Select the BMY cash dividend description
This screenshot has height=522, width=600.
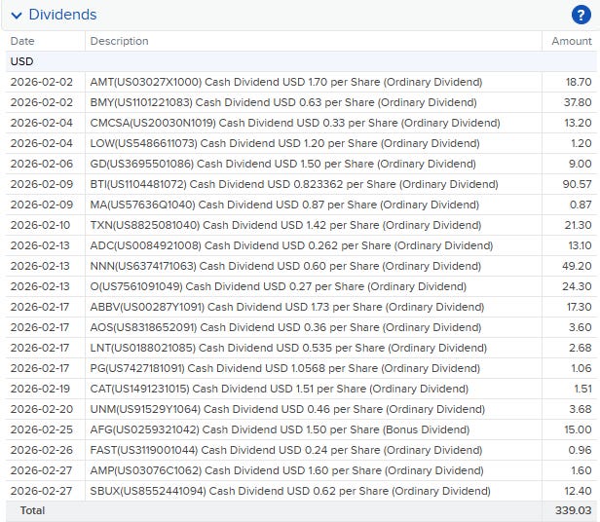tap(283, 102)
